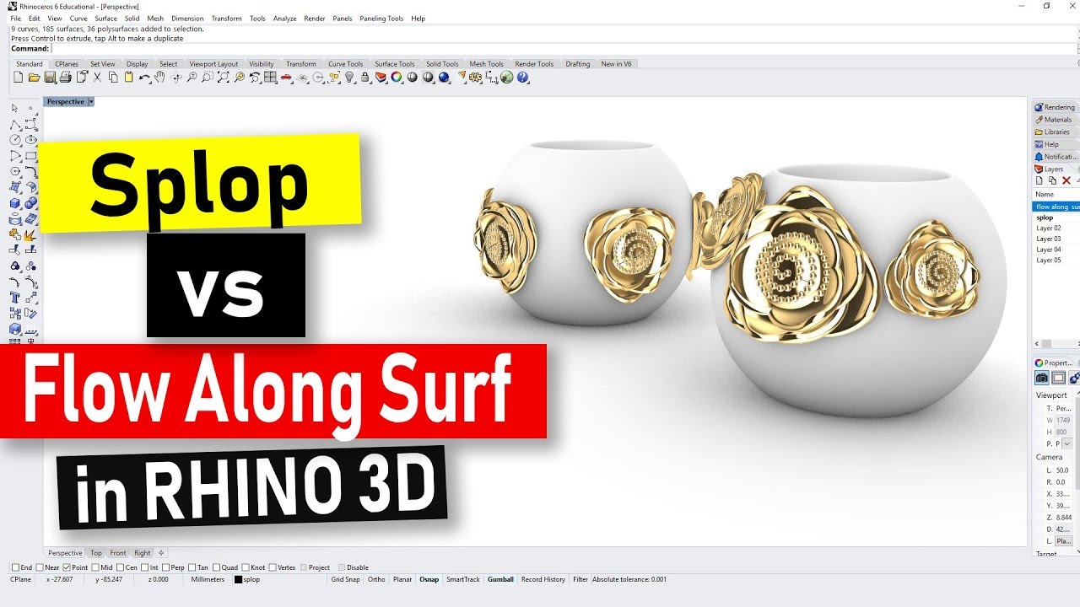Print using the printer icon

point(66,77)
